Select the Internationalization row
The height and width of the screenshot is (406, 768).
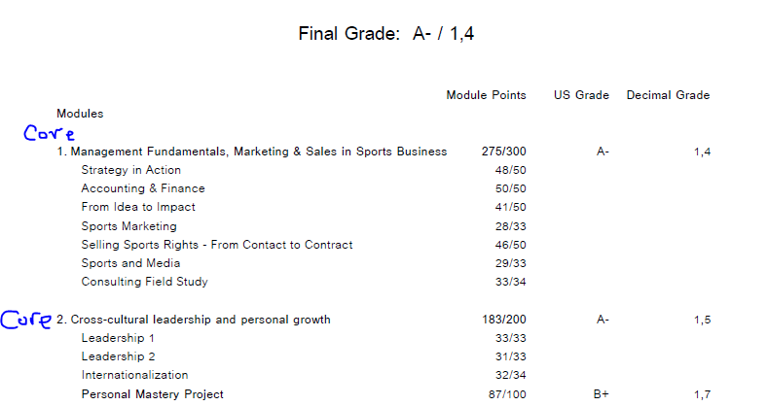click(x=304, y=375)
